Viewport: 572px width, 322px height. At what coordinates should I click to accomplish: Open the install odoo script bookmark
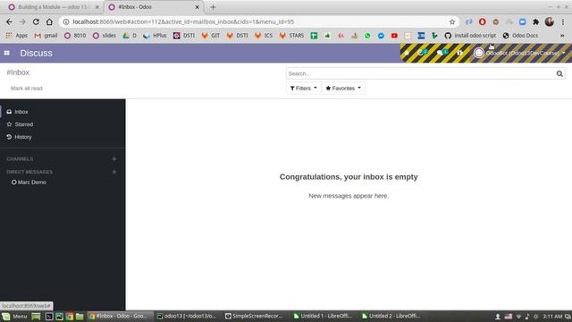(470, 36)
